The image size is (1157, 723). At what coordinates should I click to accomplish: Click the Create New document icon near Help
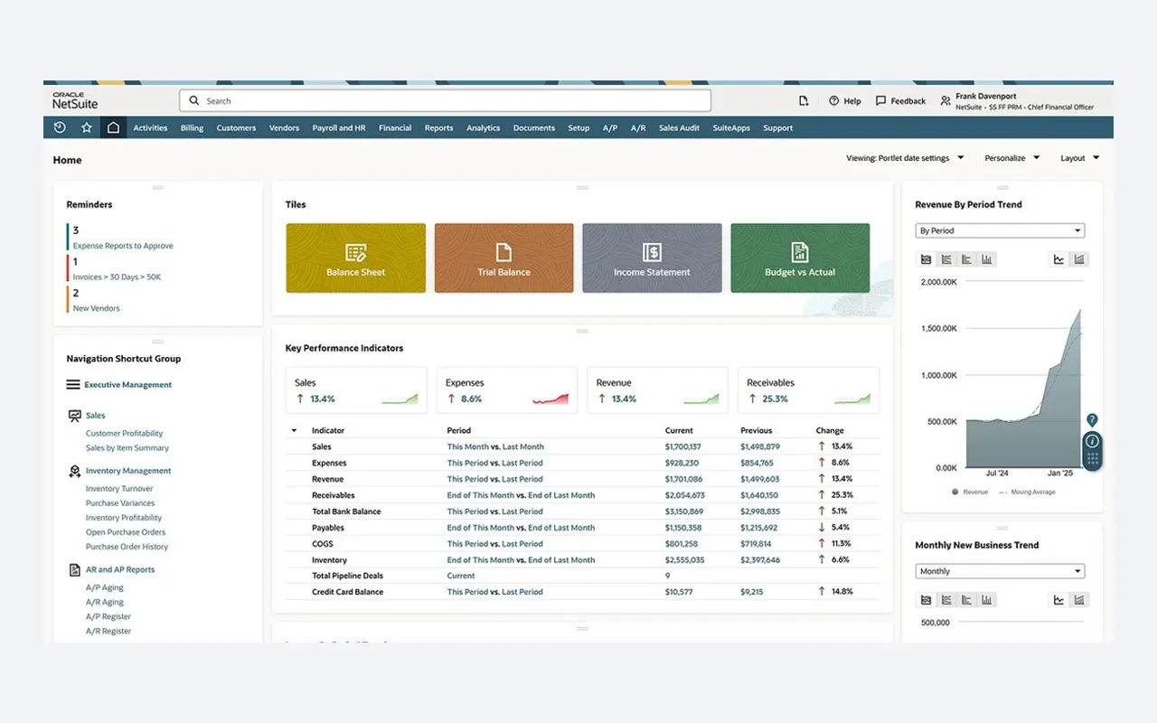point(804,101)
